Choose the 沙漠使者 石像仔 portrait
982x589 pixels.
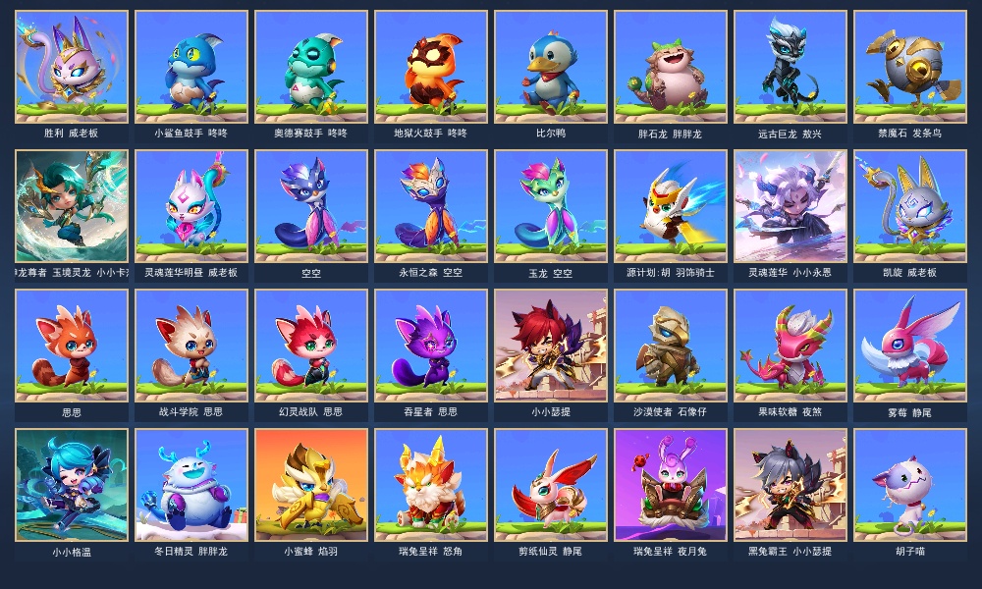click(x=670, y=346)
